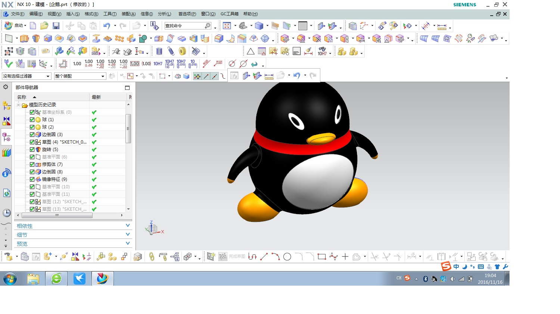Image resolution: width=560 pixels, height=314 pixels.
Task: Click the part navigator horizontal scrollbar
Action: [x=57, y=215]
